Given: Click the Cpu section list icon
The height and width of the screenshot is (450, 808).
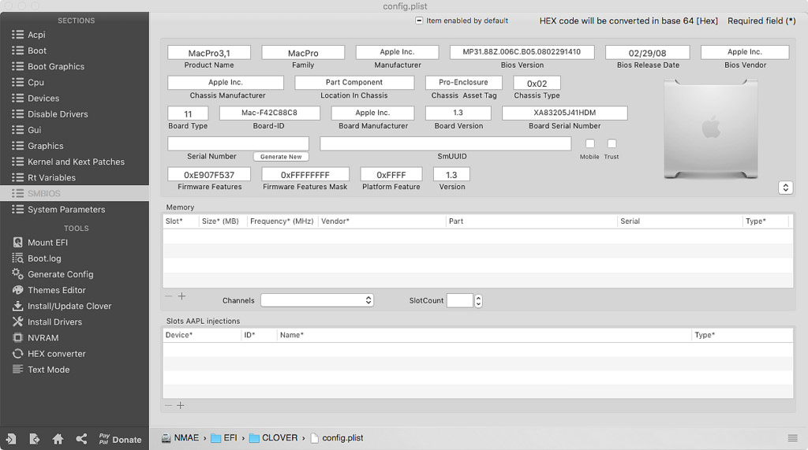Looking at the screenshot, I should click(x=17, y=83).
